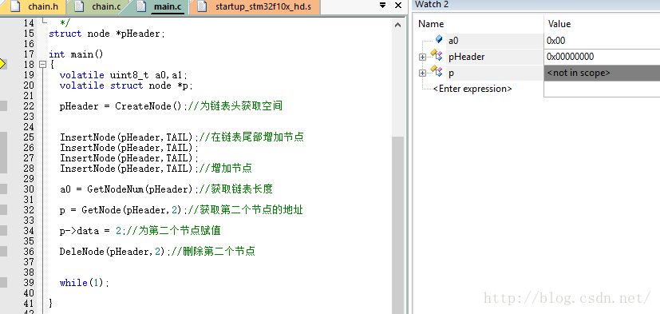Viewport: 660px width, 314px height.
Task: Toggle breakpoint margin at line 34
Action: [x=3, y=231]
